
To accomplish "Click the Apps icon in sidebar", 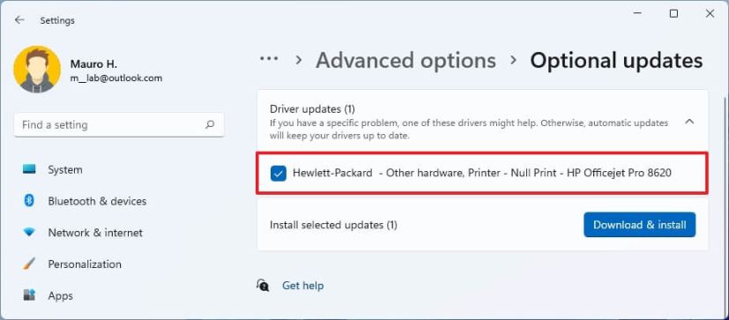I will click(x=29, y=295).
